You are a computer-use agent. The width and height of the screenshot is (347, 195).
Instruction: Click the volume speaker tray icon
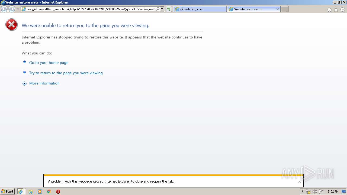click(x=314, y=191)
